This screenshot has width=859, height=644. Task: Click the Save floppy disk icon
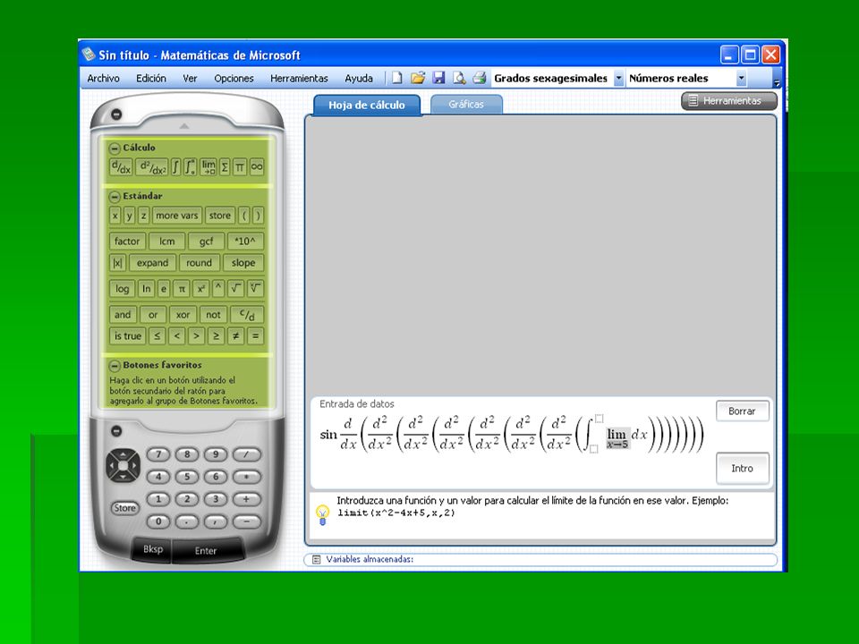pos(438,78)
